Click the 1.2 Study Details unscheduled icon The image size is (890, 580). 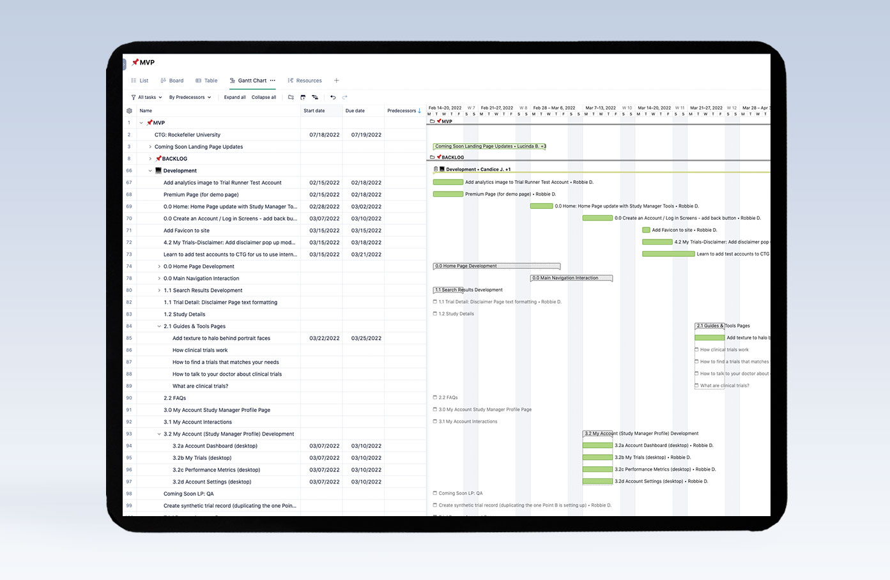coord(435,314)
